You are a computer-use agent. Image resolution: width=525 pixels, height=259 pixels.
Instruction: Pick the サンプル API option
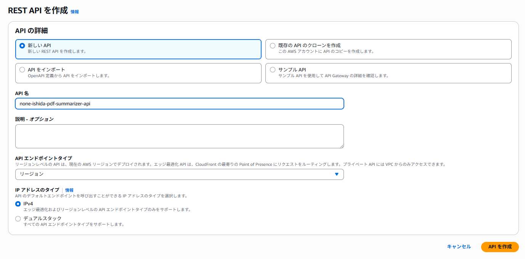[x=273, y=69]
